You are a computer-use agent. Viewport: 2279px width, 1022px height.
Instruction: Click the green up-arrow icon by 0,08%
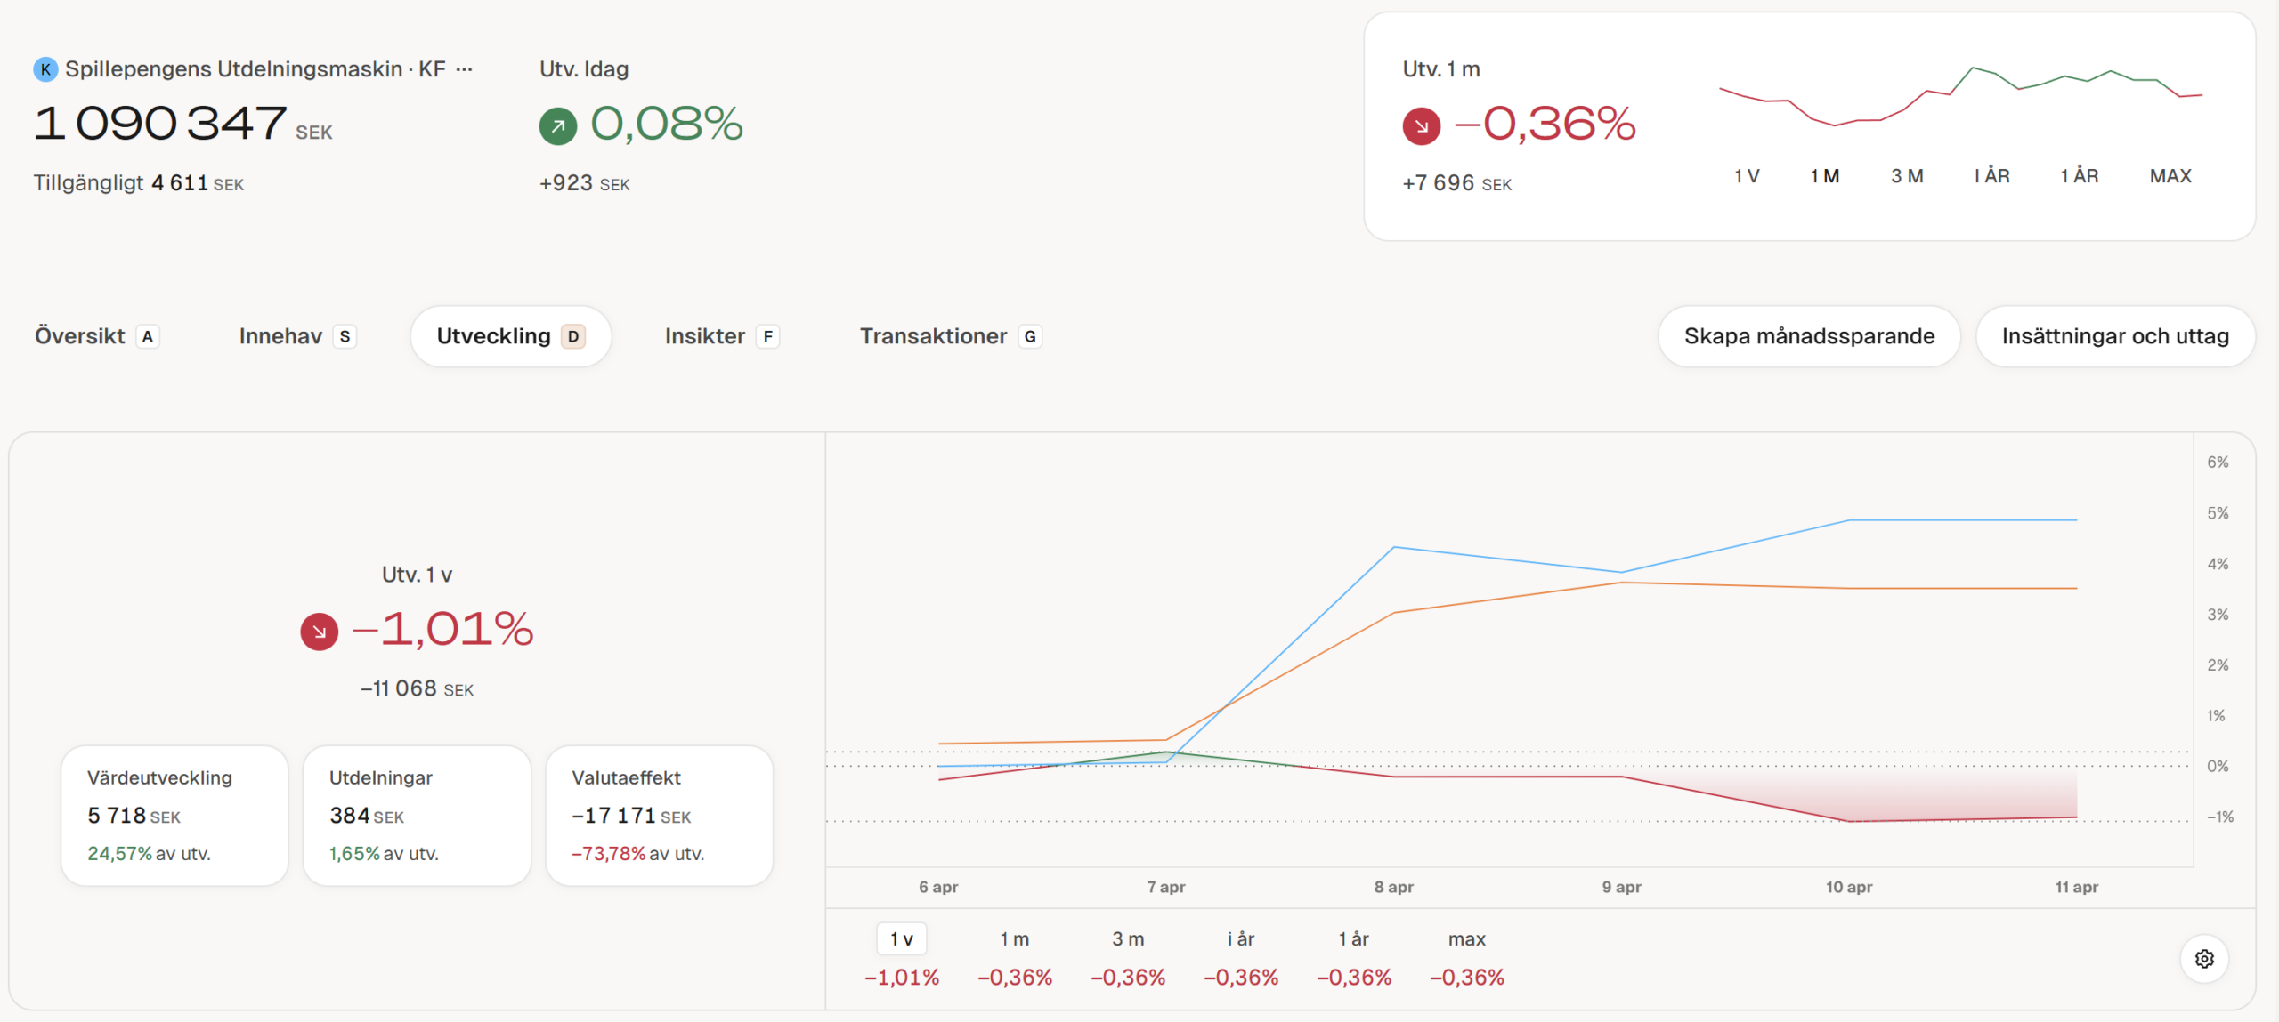[558, 125]
